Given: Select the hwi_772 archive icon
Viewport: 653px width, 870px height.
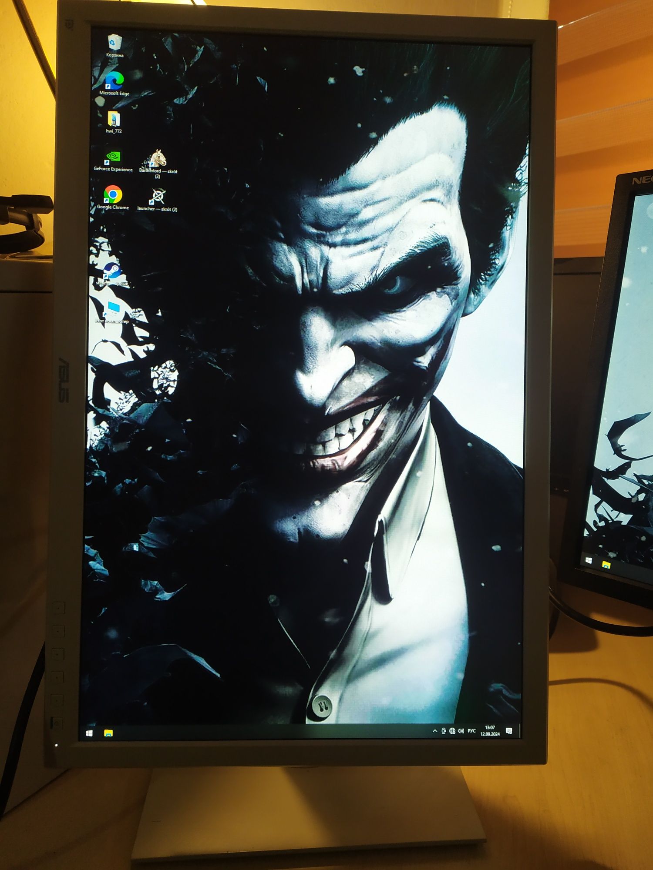Looking at the screenshot, I should tap(114, 122).
